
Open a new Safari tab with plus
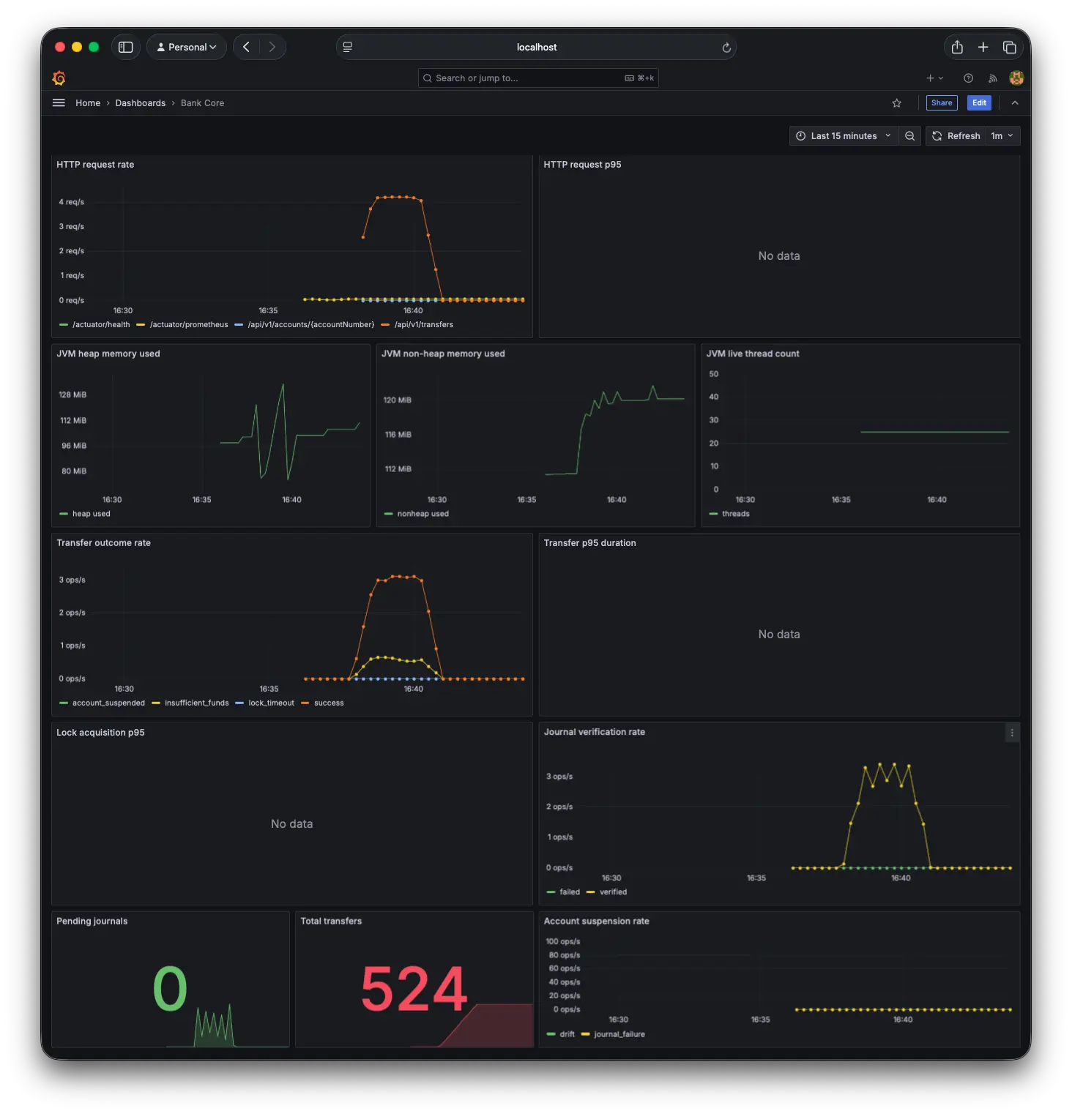tap(983, 47)
